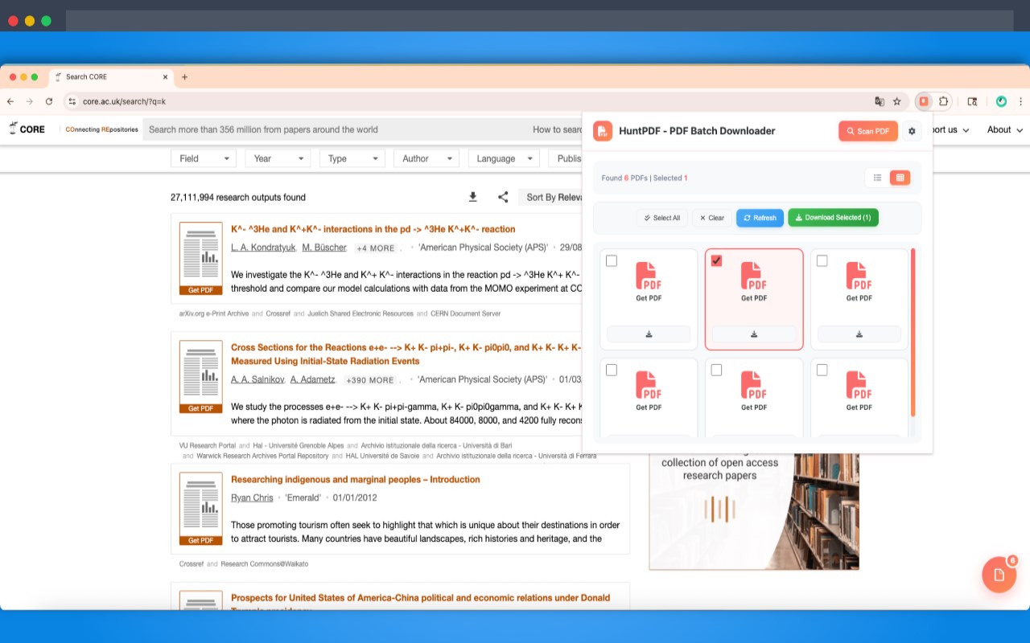The image size is (1030, 643).
Task: Expand the Type filter dropdown
Action: pos(352,158)
